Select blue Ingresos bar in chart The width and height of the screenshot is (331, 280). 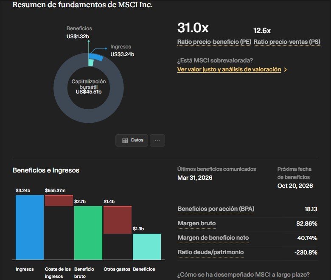tap(30, 227)
